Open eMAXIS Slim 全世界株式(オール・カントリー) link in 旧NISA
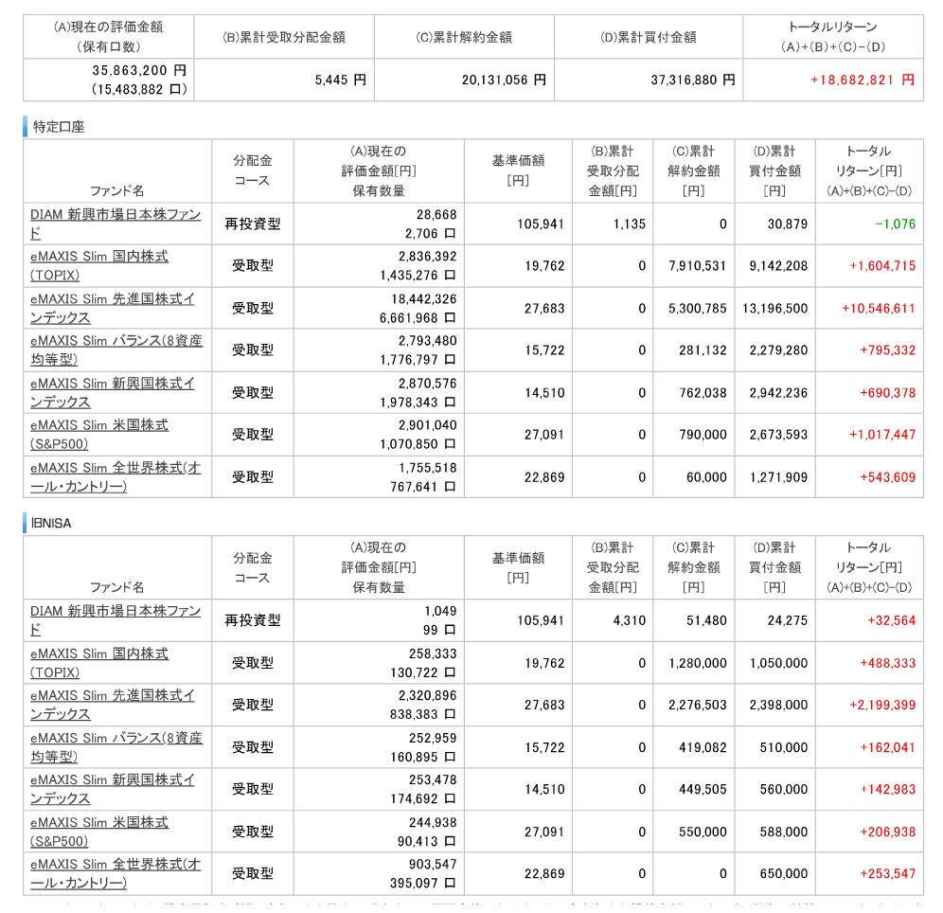 116,873
